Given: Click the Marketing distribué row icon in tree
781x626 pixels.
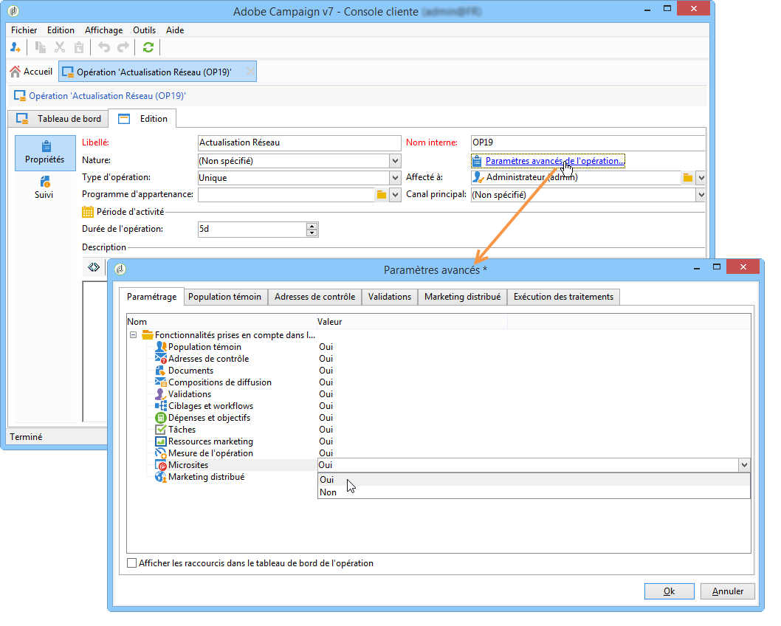Looking at the screenshot, I should click(x=160, y=477).
